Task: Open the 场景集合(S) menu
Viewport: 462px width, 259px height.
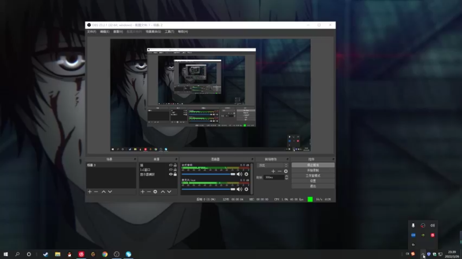Action: 153,32
